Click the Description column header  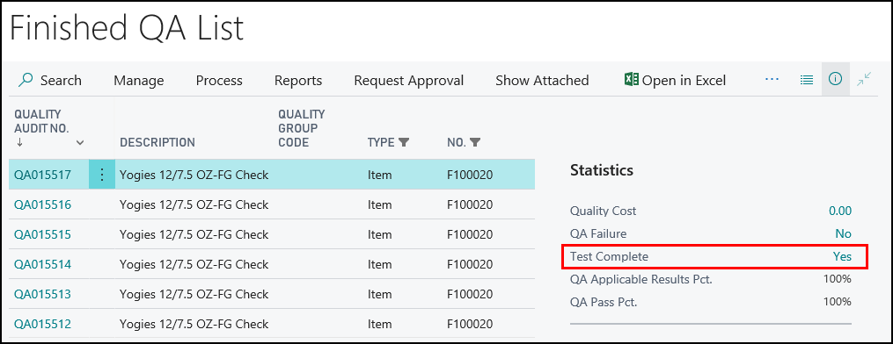157,142
